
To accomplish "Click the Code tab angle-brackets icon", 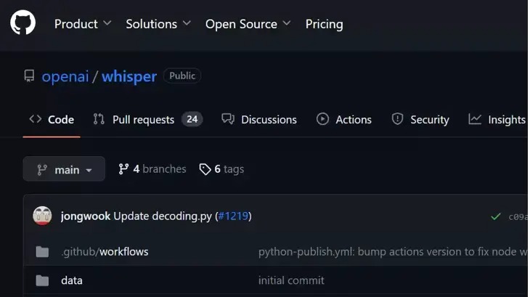I will (35, 119).
